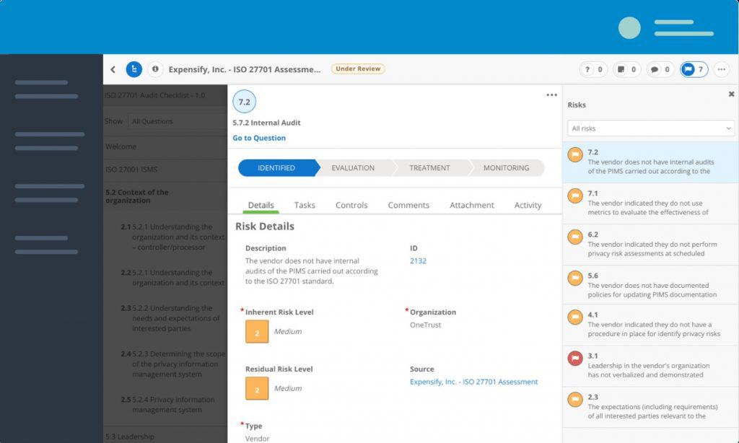
Task: Open risk ID 2132 link
Action: tap(416, 260)
